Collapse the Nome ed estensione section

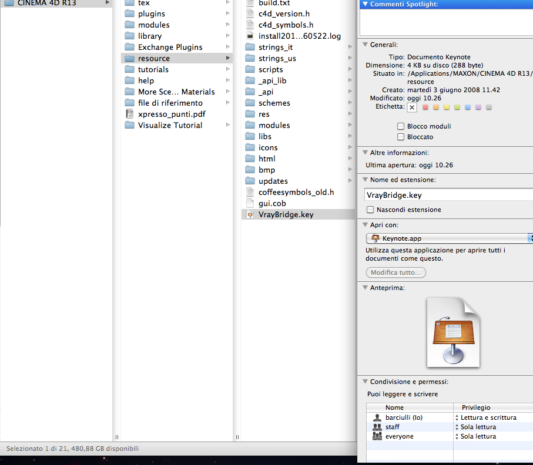[x=365, y=180]
